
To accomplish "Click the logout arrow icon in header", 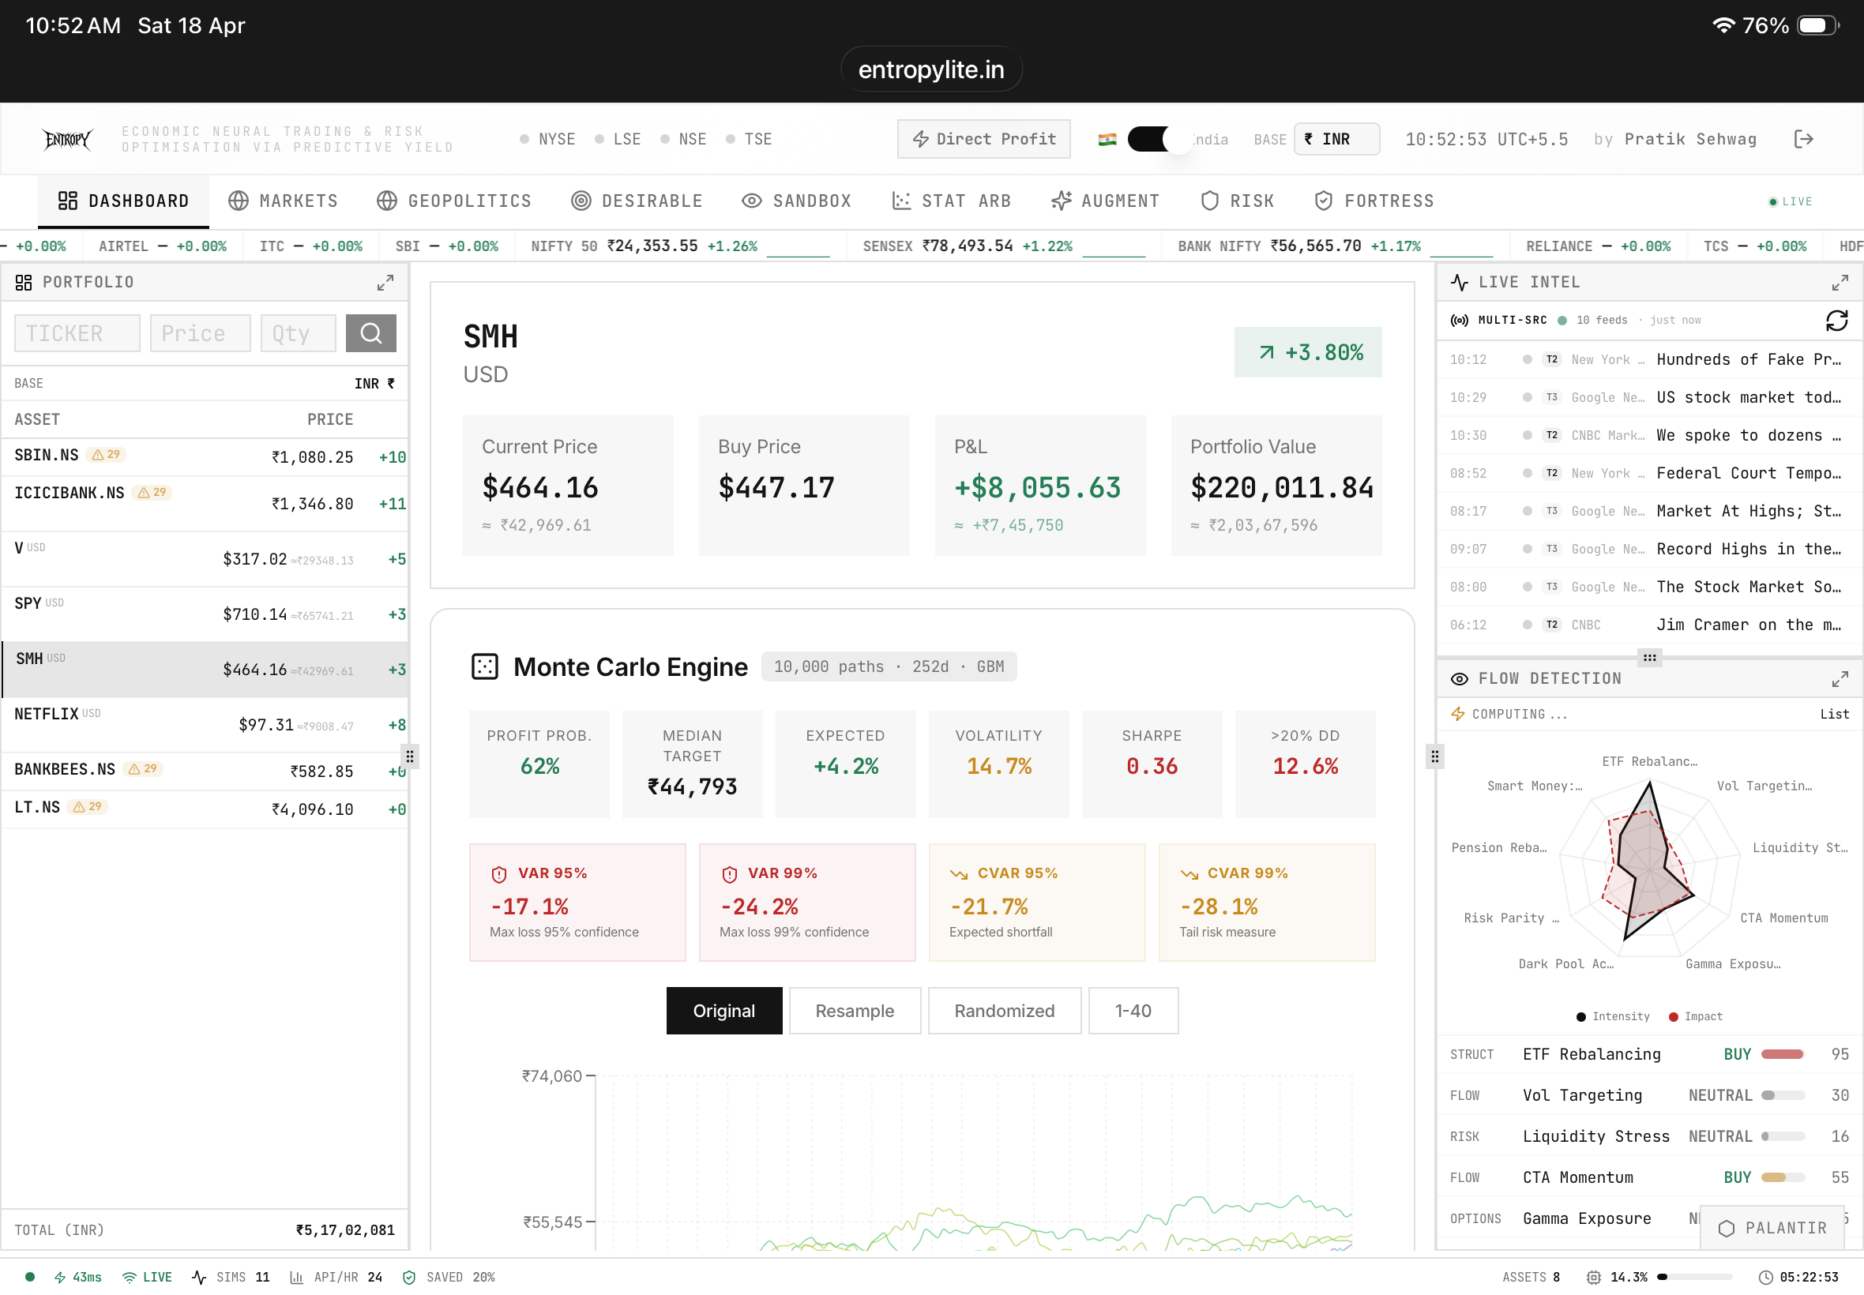I will [1803, 139].
